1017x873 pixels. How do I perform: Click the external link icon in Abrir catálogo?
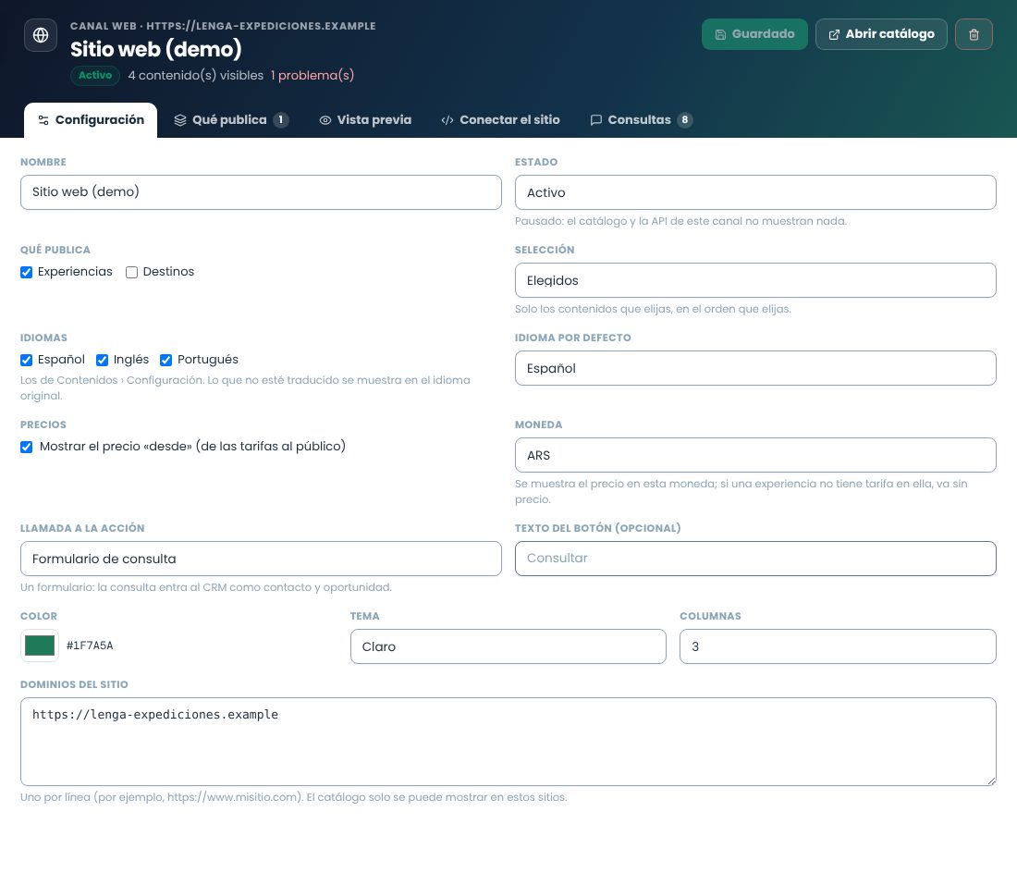point(834,34)
